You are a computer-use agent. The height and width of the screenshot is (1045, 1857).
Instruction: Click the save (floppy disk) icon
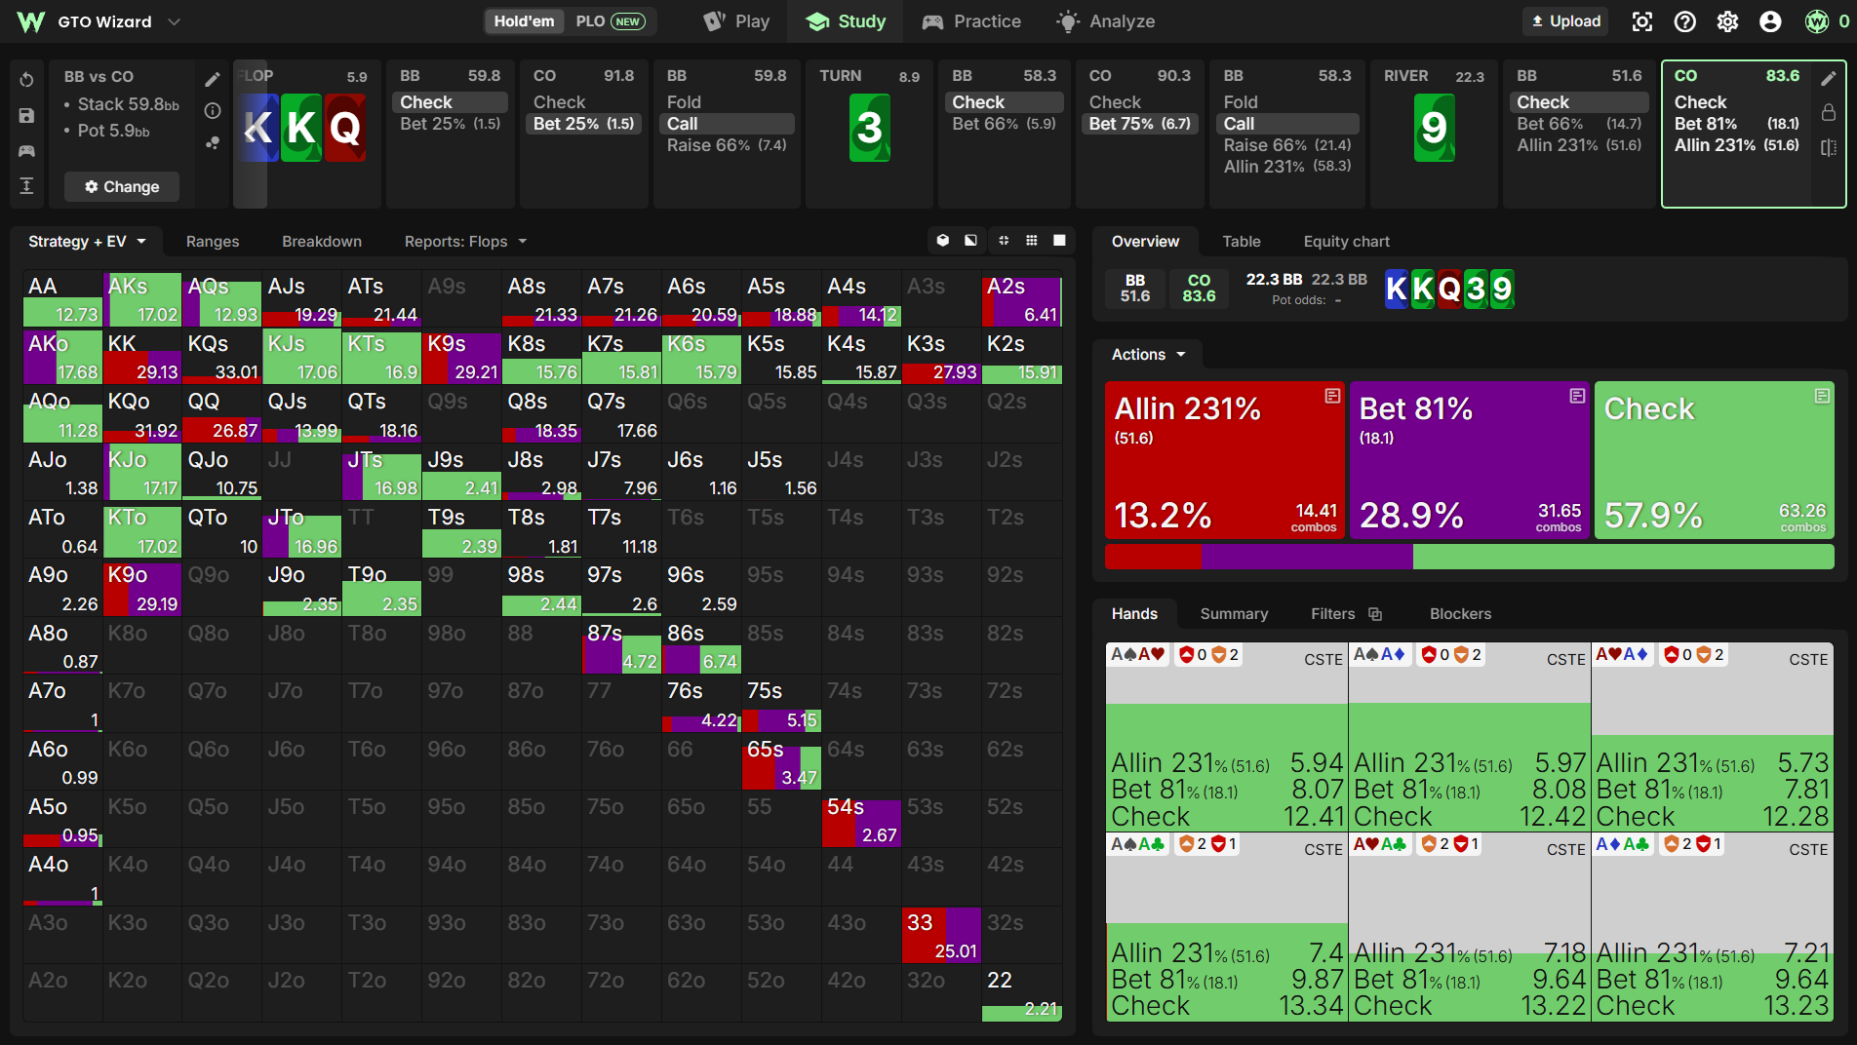(x=26, y=115)
